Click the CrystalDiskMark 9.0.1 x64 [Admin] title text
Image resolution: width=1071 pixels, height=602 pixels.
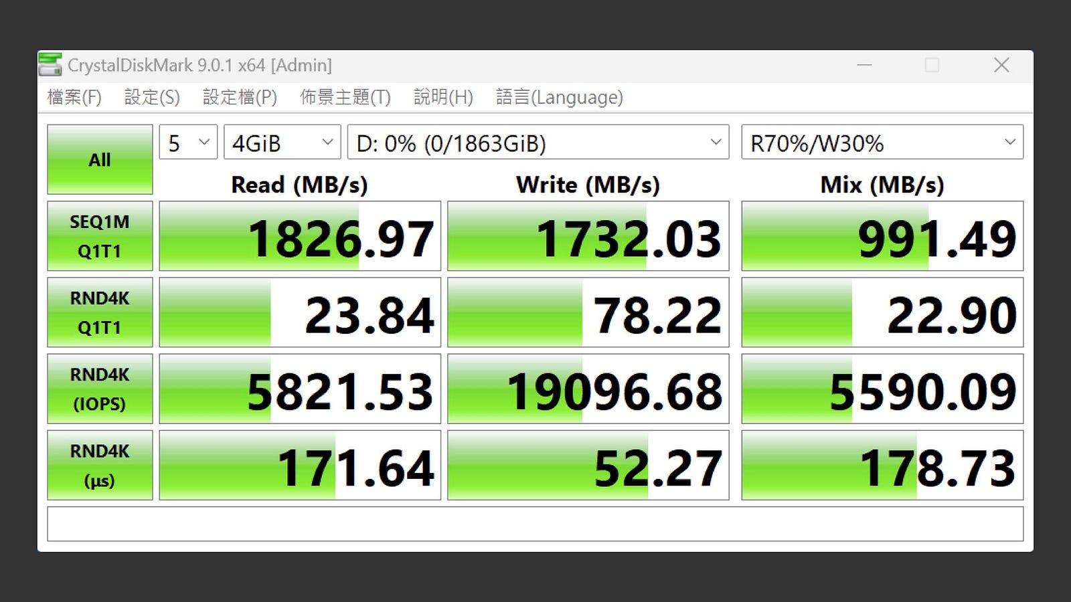tap(199, 66)
